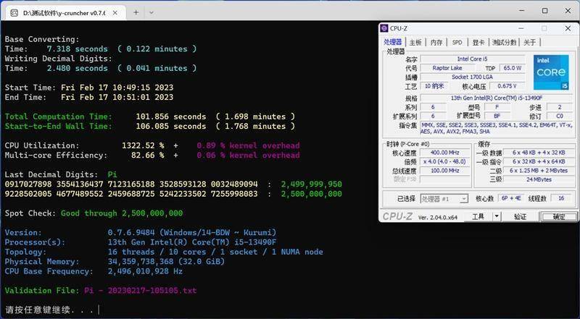The width and height of the screenshot is (580, 319).
Task: Click the L2 cache value 6 x 1.25 MB
Action: point(538,171)
